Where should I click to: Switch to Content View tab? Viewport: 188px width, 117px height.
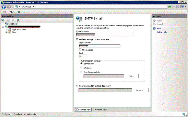point(99,110)
